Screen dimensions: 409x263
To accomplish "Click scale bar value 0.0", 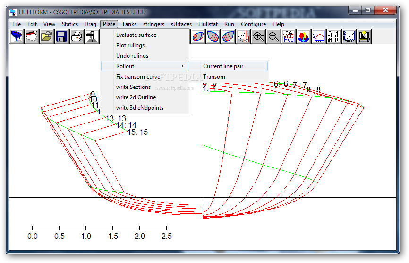I will click(32, 237).
